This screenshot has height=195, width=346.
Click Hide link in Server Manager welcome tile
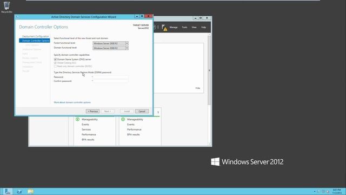pyautogui.click(x=198, y=88)
